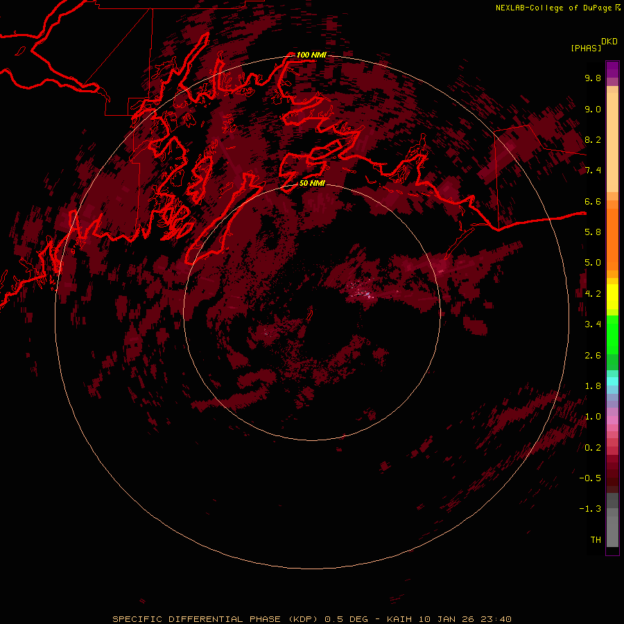Click the 5.0 scale value
Image resolution: width=624 pixels, height=624 pixels.
pyautogui.click(x=593, y=263)
